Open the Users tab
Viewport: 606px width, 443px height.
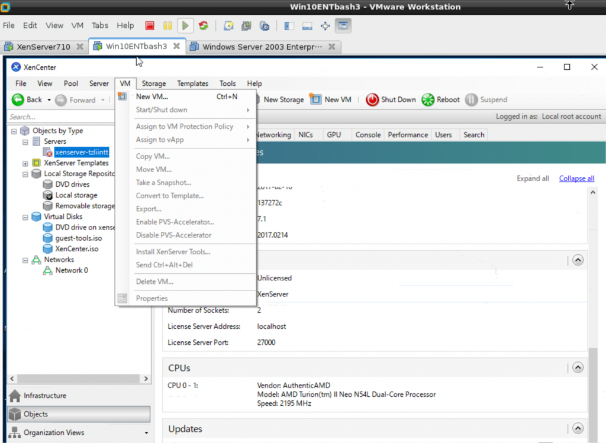(x=443, y=135)
